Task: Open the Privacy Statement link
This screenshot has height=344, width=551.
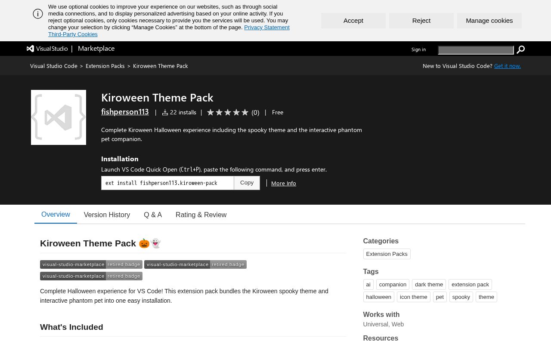Action: [267, 28]
